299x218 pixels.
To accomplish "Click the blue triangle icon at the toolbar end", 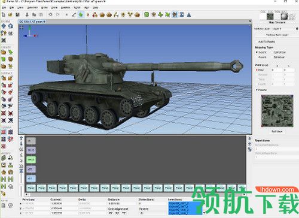I will (189, 14).
